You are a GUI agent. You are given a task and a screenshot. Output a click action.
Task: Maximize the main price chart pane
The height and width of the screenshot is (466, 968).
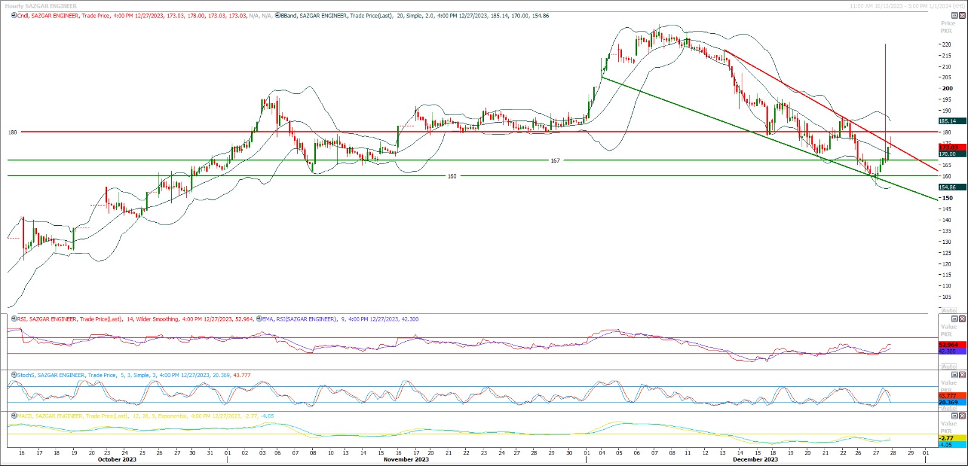point(955,16)
